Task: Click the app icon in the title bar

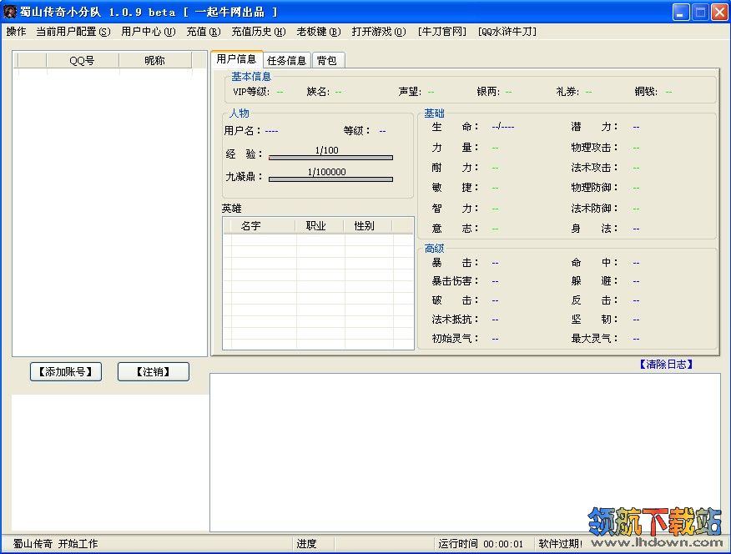Action: pos(10,12)
